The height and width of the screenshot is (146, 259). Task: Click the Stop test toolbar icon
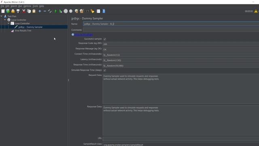[x=66, y=11]
